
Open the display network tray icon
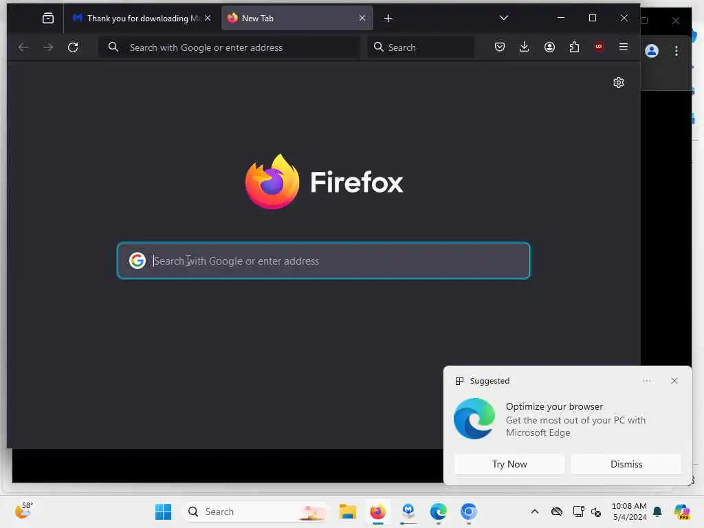click(578, 511)
